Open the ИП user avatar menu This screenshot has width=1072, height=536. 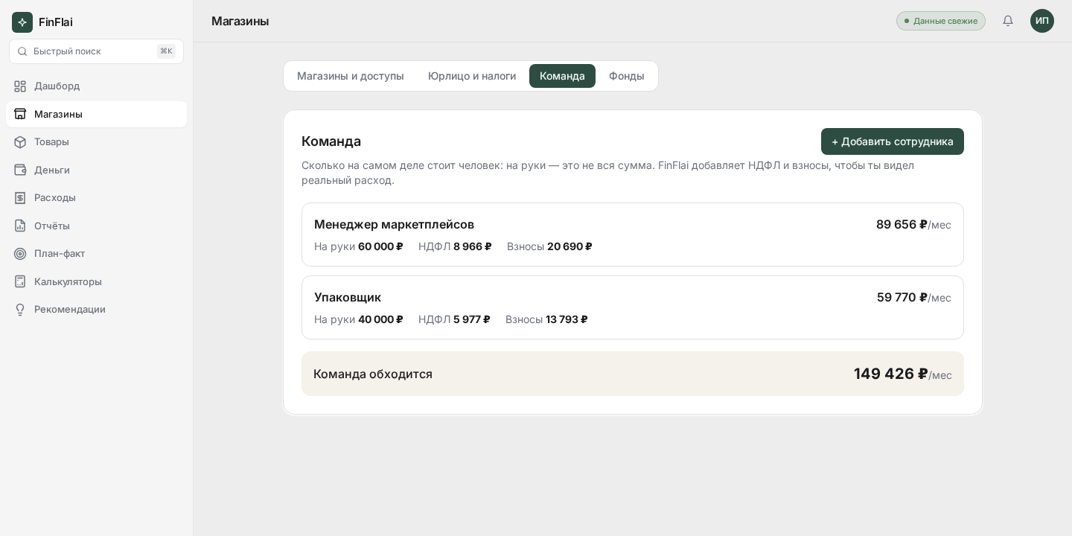1042,21
